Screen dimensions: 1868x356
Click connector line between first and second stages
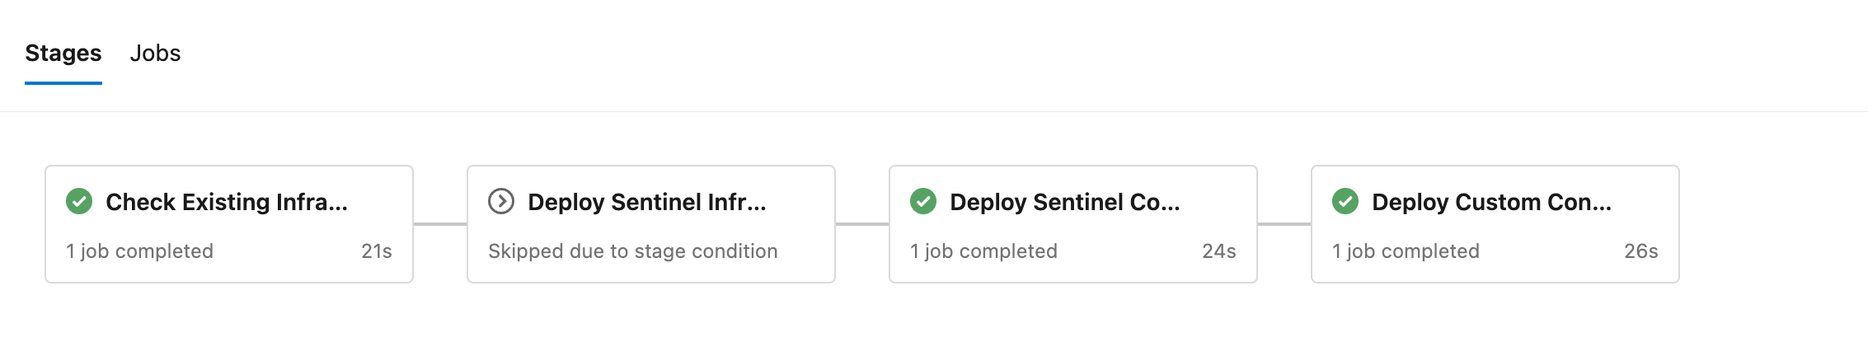click(440, 223)
